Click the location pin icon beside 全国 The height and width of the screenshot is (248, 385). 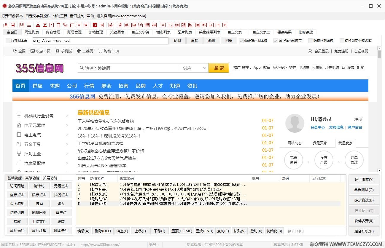click(15, 51)
